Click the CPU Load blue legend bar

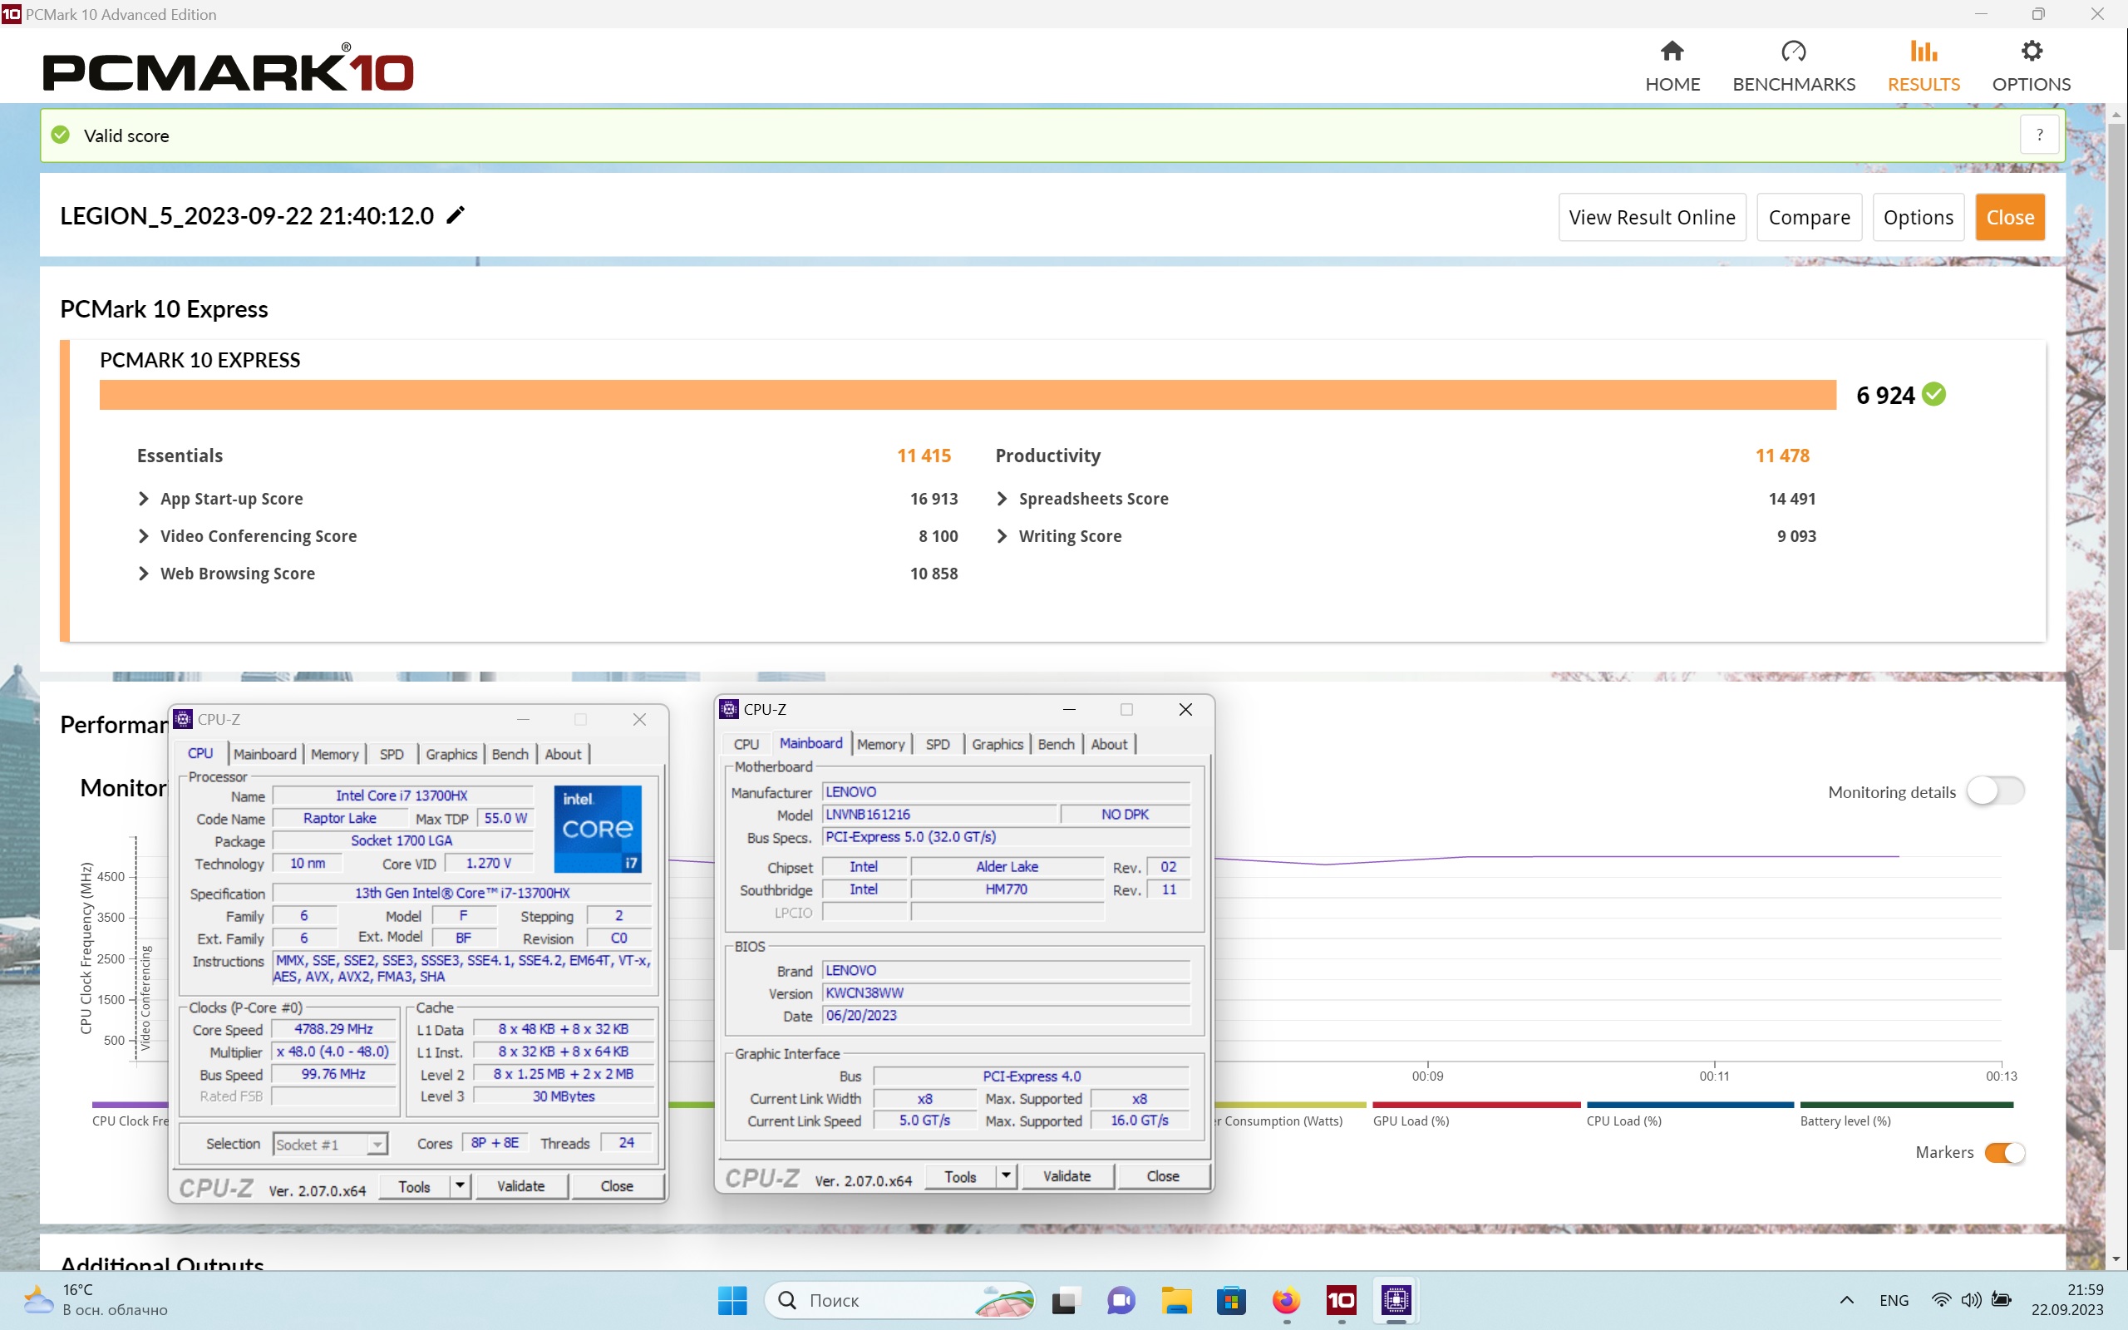1690,1105
